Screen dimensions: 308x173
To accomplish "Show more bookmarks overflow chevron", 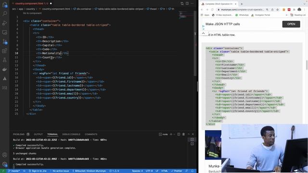I will click(x=286, y=15).
